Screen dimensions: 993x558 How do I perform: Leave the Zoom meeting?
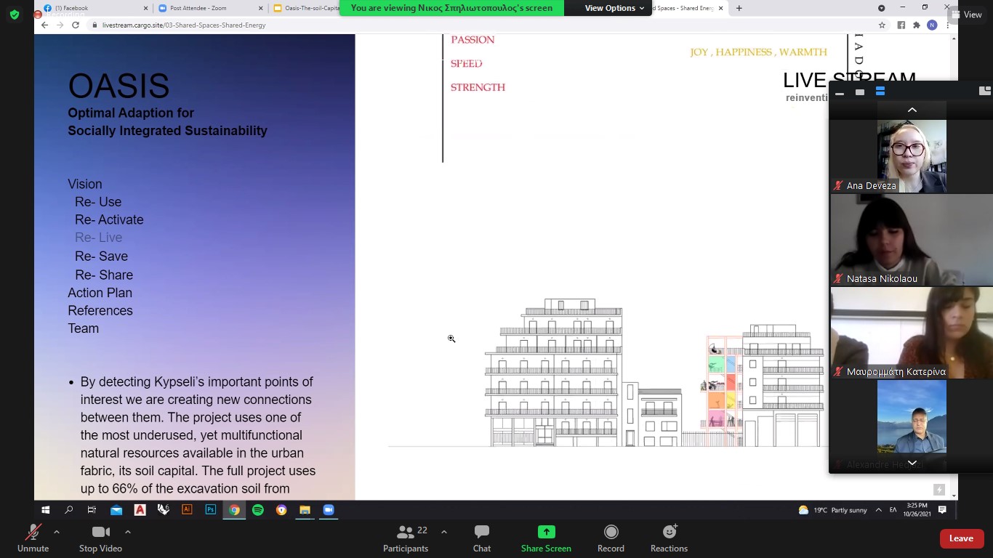(961, 538)
